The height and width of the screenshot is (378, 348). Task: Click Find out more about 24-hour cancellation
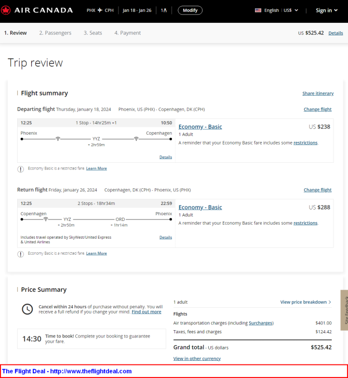[146, 312]
